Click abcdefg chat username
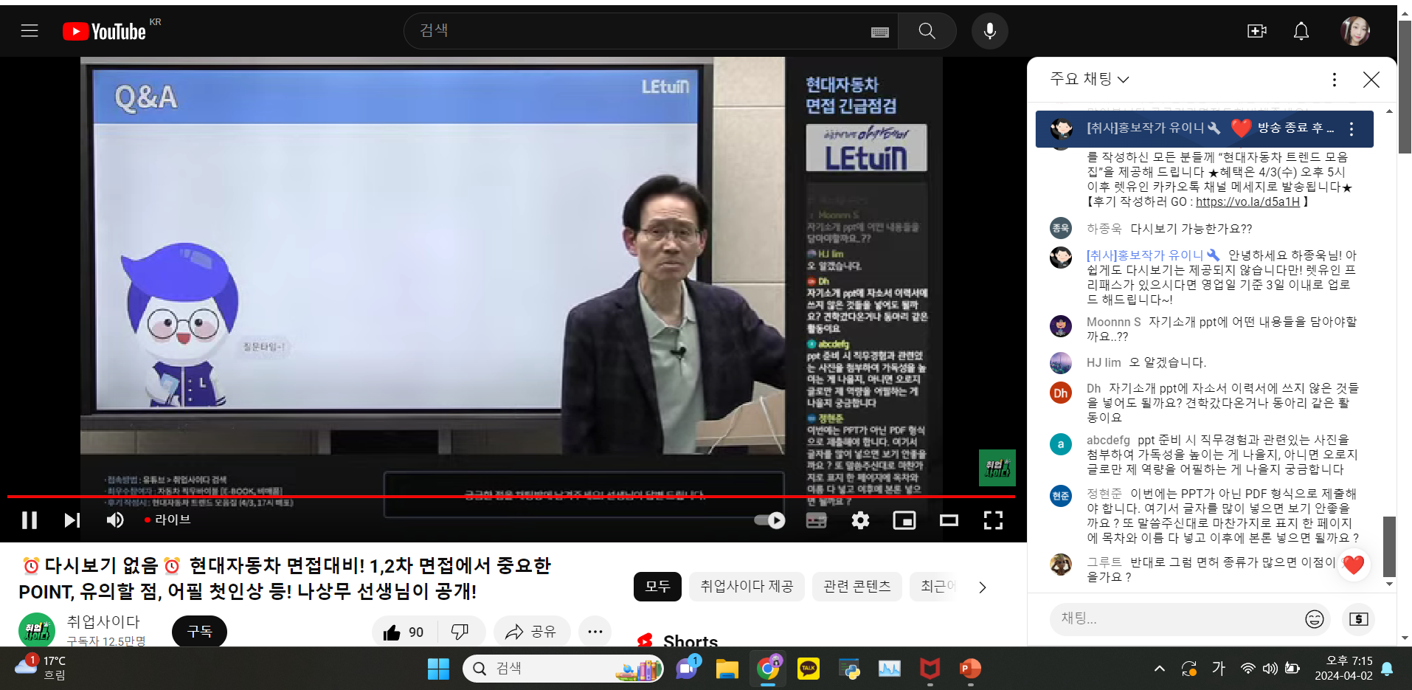 coord(1108,440)
